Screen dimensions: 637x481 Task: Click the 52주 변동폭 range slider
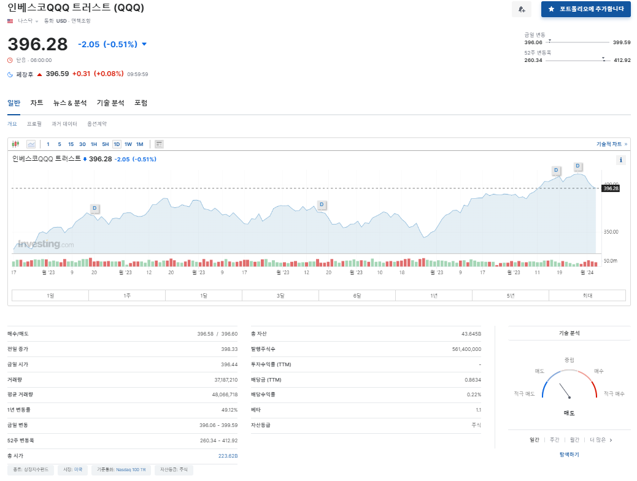click(578, 60)
